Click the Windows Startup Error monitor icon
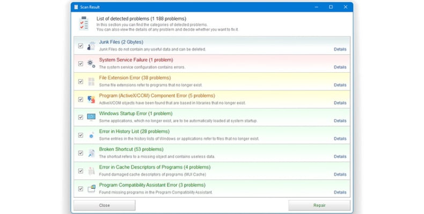Screen dimensions: 424x214 91,117
